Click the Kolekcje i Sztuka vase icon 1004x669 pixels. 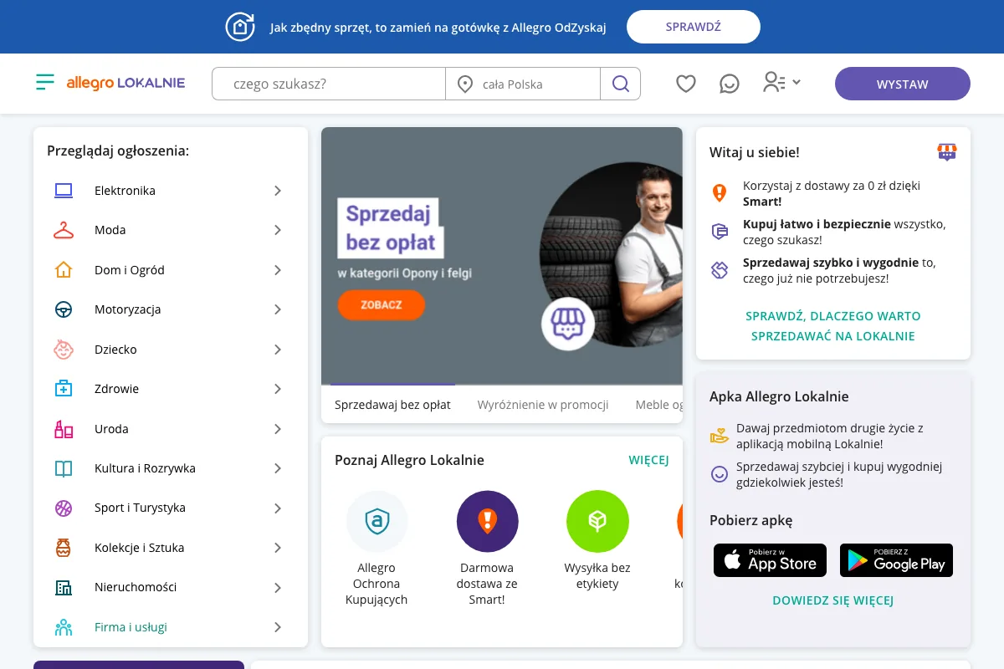pyautogui.click(x=64, y=548)
